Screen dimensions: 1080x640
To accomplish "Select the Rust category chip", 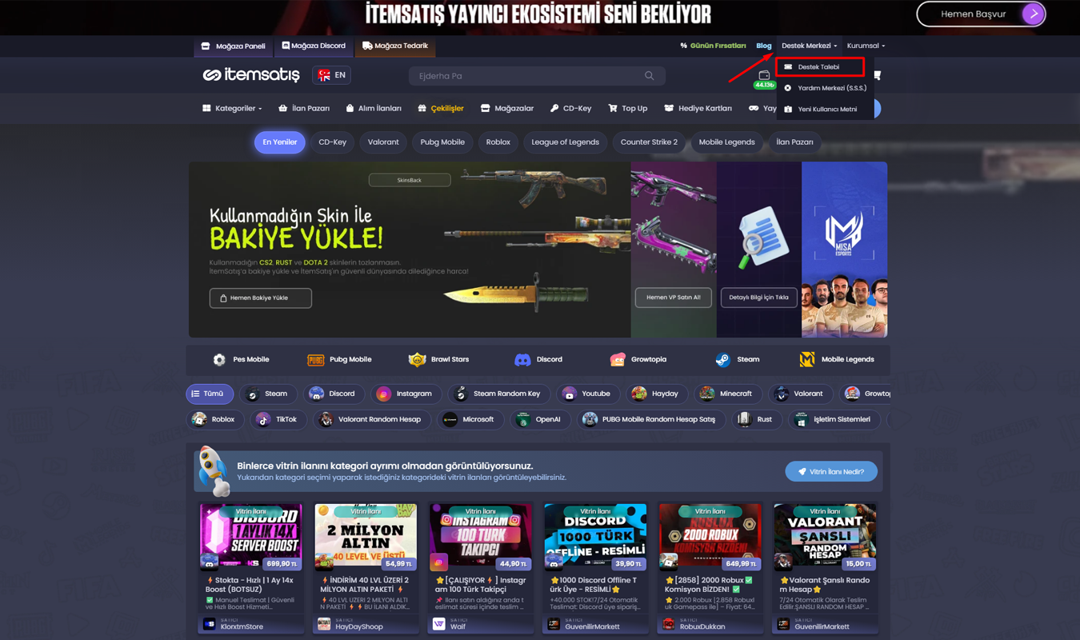I will click(x=755, y=419).
